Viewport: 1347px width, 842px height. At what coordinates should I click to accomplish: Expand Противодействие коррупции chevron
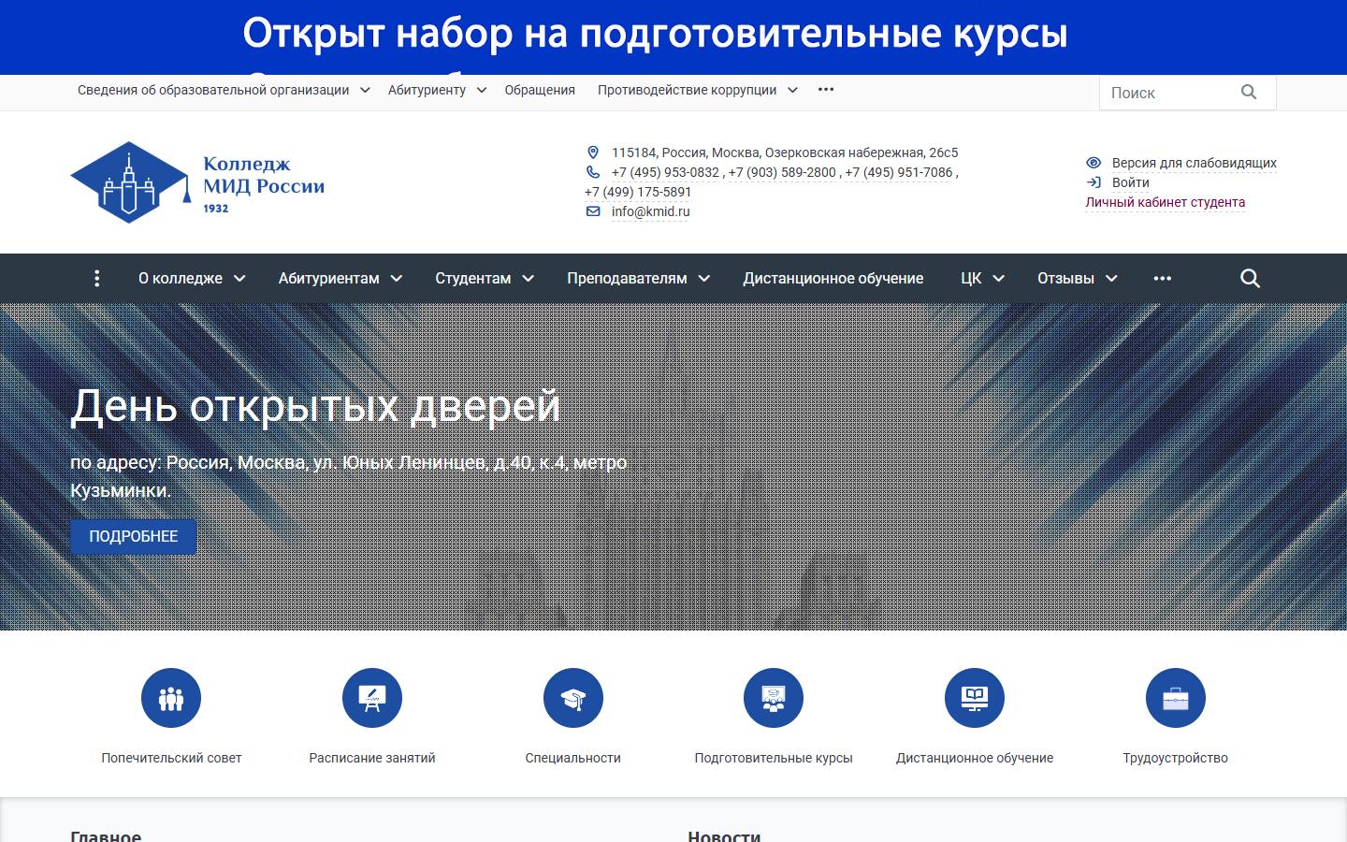pos(792,90)
